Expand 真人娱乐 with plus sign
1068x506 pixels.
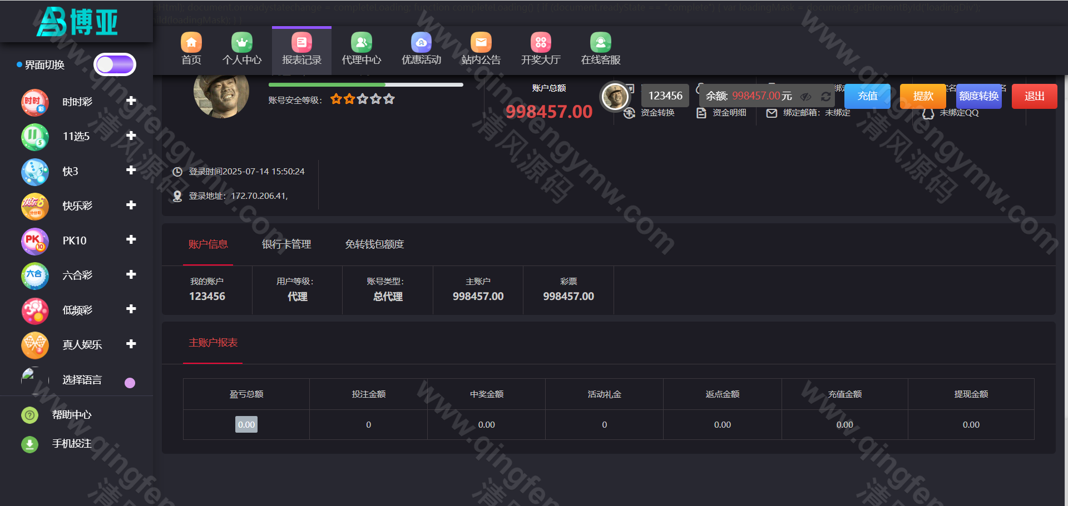click(x=131, y=344)
